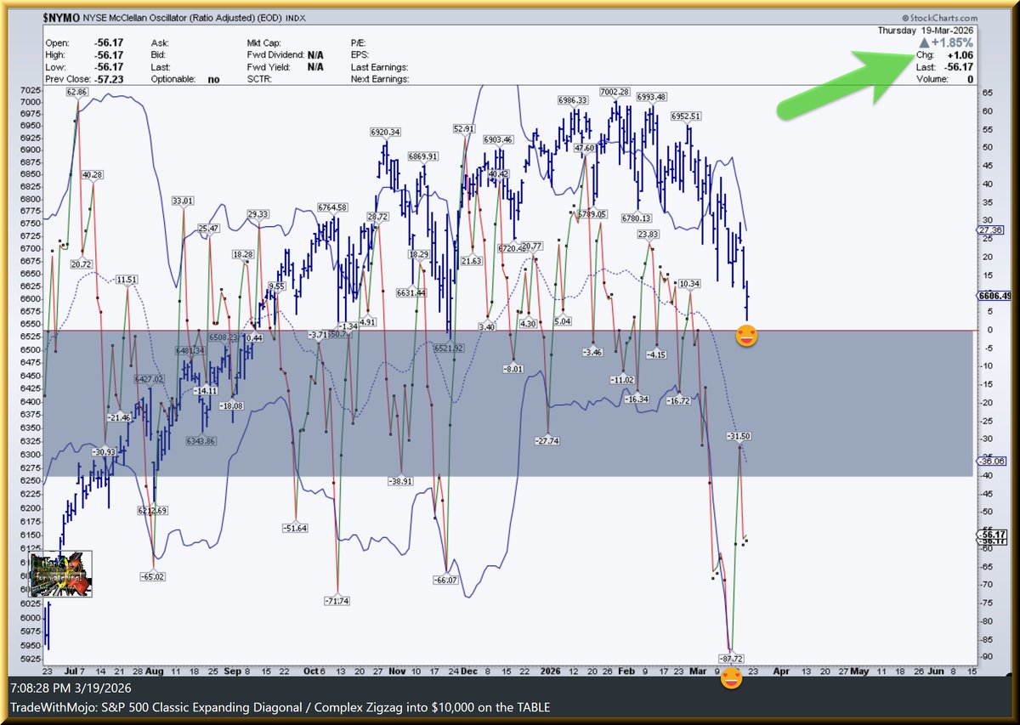1020x725 pixels.
Task: Select the Mar label on the time axis
Action: click(x=698, y=671)
